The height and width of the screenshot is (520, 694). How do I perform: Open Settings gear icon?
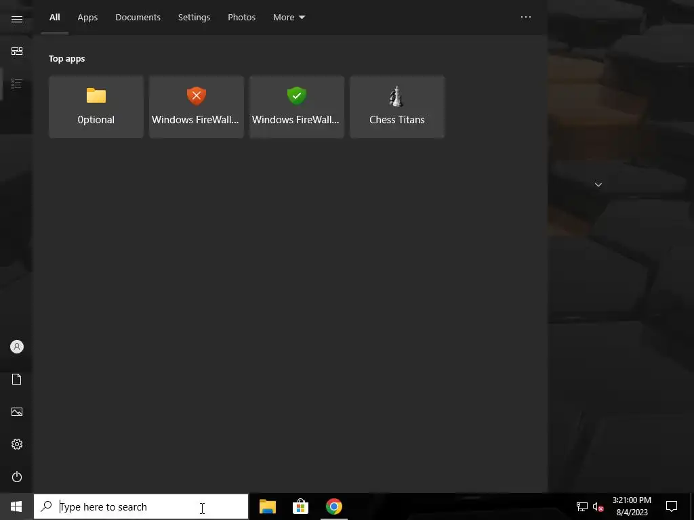[17, 444]
